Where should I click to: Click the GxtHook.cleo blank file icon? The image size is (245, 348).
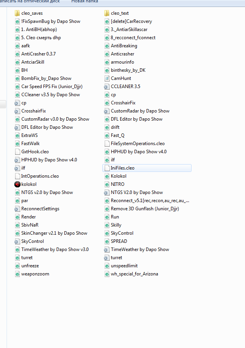17,152
